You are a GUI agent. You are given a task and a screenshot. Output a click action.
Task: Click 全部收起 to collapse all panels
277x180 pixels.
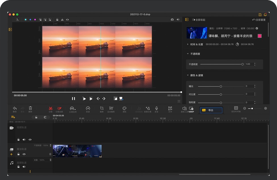(199, 20)
